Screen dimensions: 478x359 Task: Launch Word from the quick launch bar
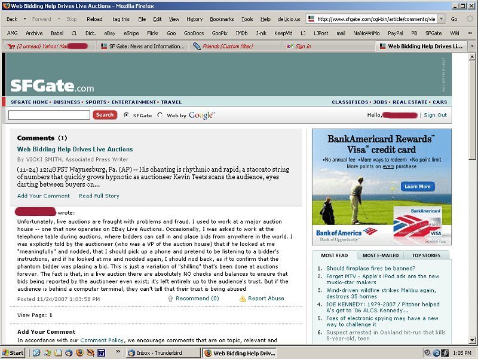click(x=101, y=353)
